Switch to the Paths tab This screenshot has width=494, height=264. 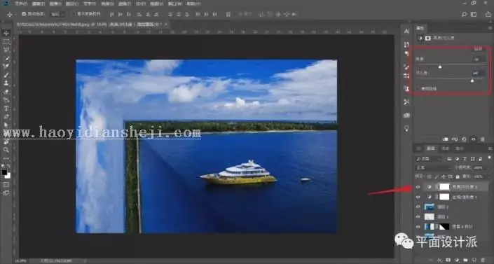(460, 148)
